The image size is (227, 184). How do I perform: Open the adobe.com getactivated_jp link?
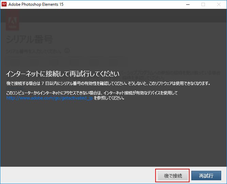(49, 98)
